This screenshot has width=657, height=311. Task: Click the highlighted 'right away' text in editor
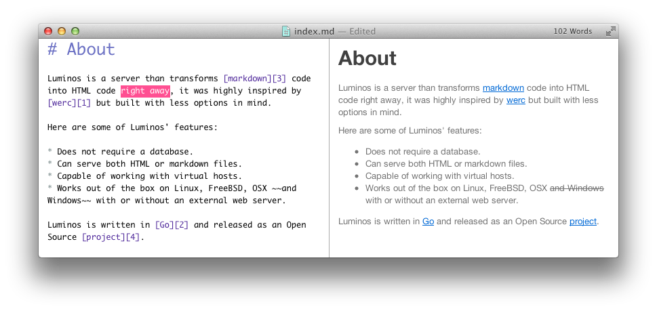click(145, 91)
